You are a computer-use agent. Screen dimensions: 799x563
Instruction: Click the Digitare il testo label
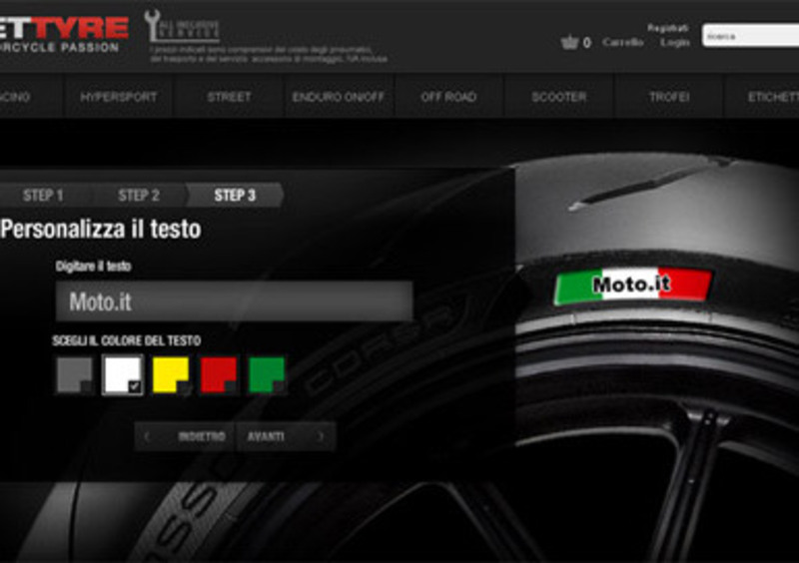(94, 266)
